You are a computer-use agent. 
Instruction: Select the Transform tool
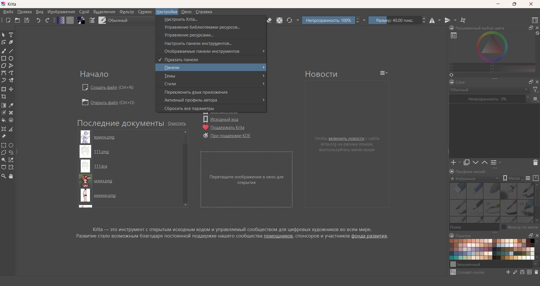pyautogui.click(x=4, y=89)
